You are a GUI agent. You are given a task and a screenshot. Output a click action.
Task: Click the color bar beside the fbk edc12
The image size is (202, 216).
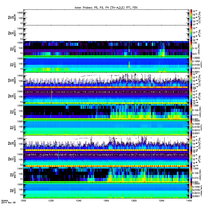[191, 175]
